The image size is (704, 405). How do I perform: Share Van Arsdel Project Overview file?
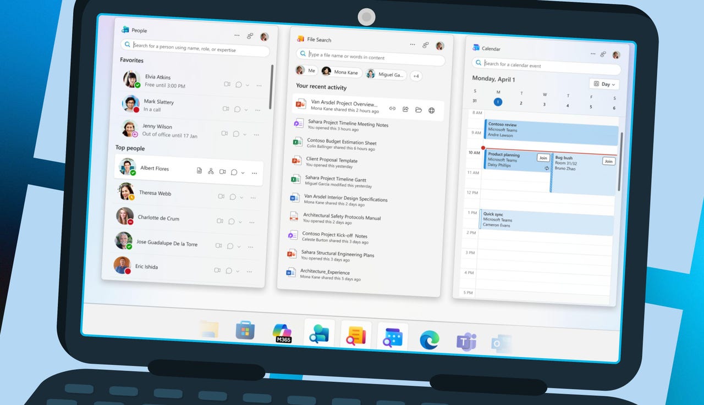405,110
